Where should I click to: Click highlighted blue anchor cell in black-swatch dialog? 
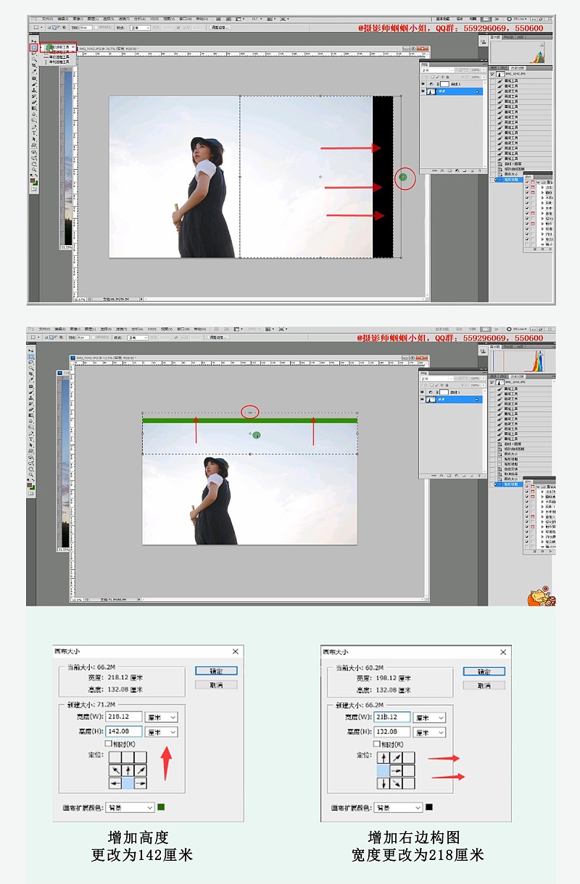[x=384, y=770]
